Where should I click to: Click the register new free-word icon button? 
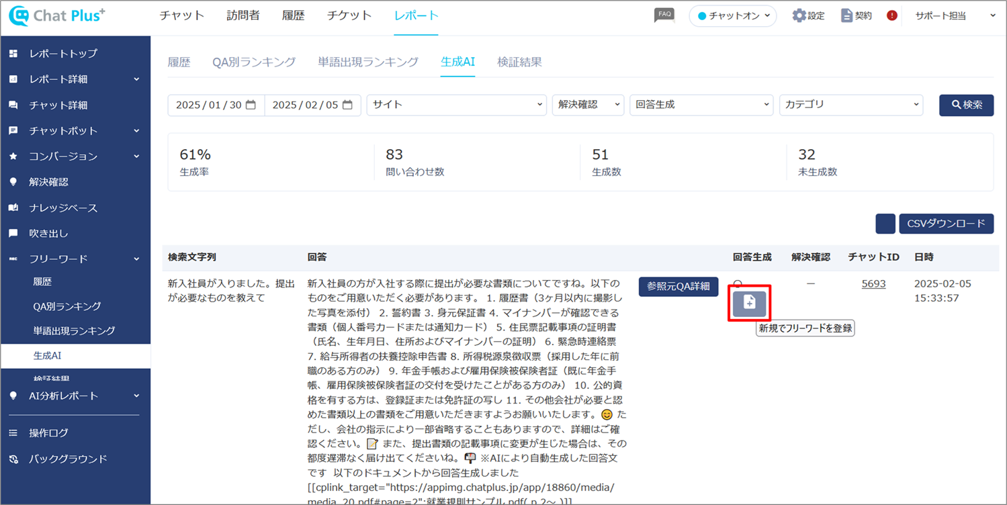coord(749,304)
